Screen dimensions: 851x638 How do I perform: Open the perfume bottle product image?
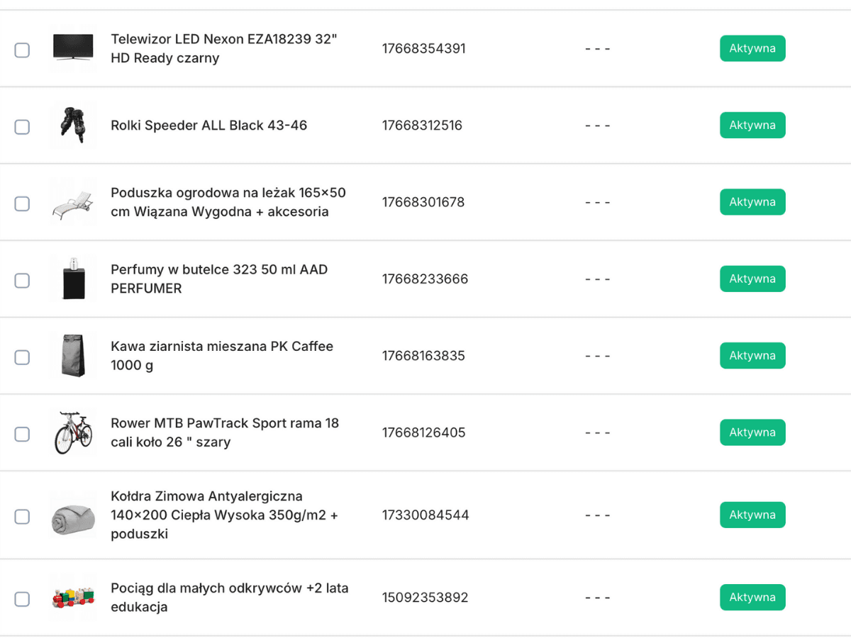(x=72, y=279)
